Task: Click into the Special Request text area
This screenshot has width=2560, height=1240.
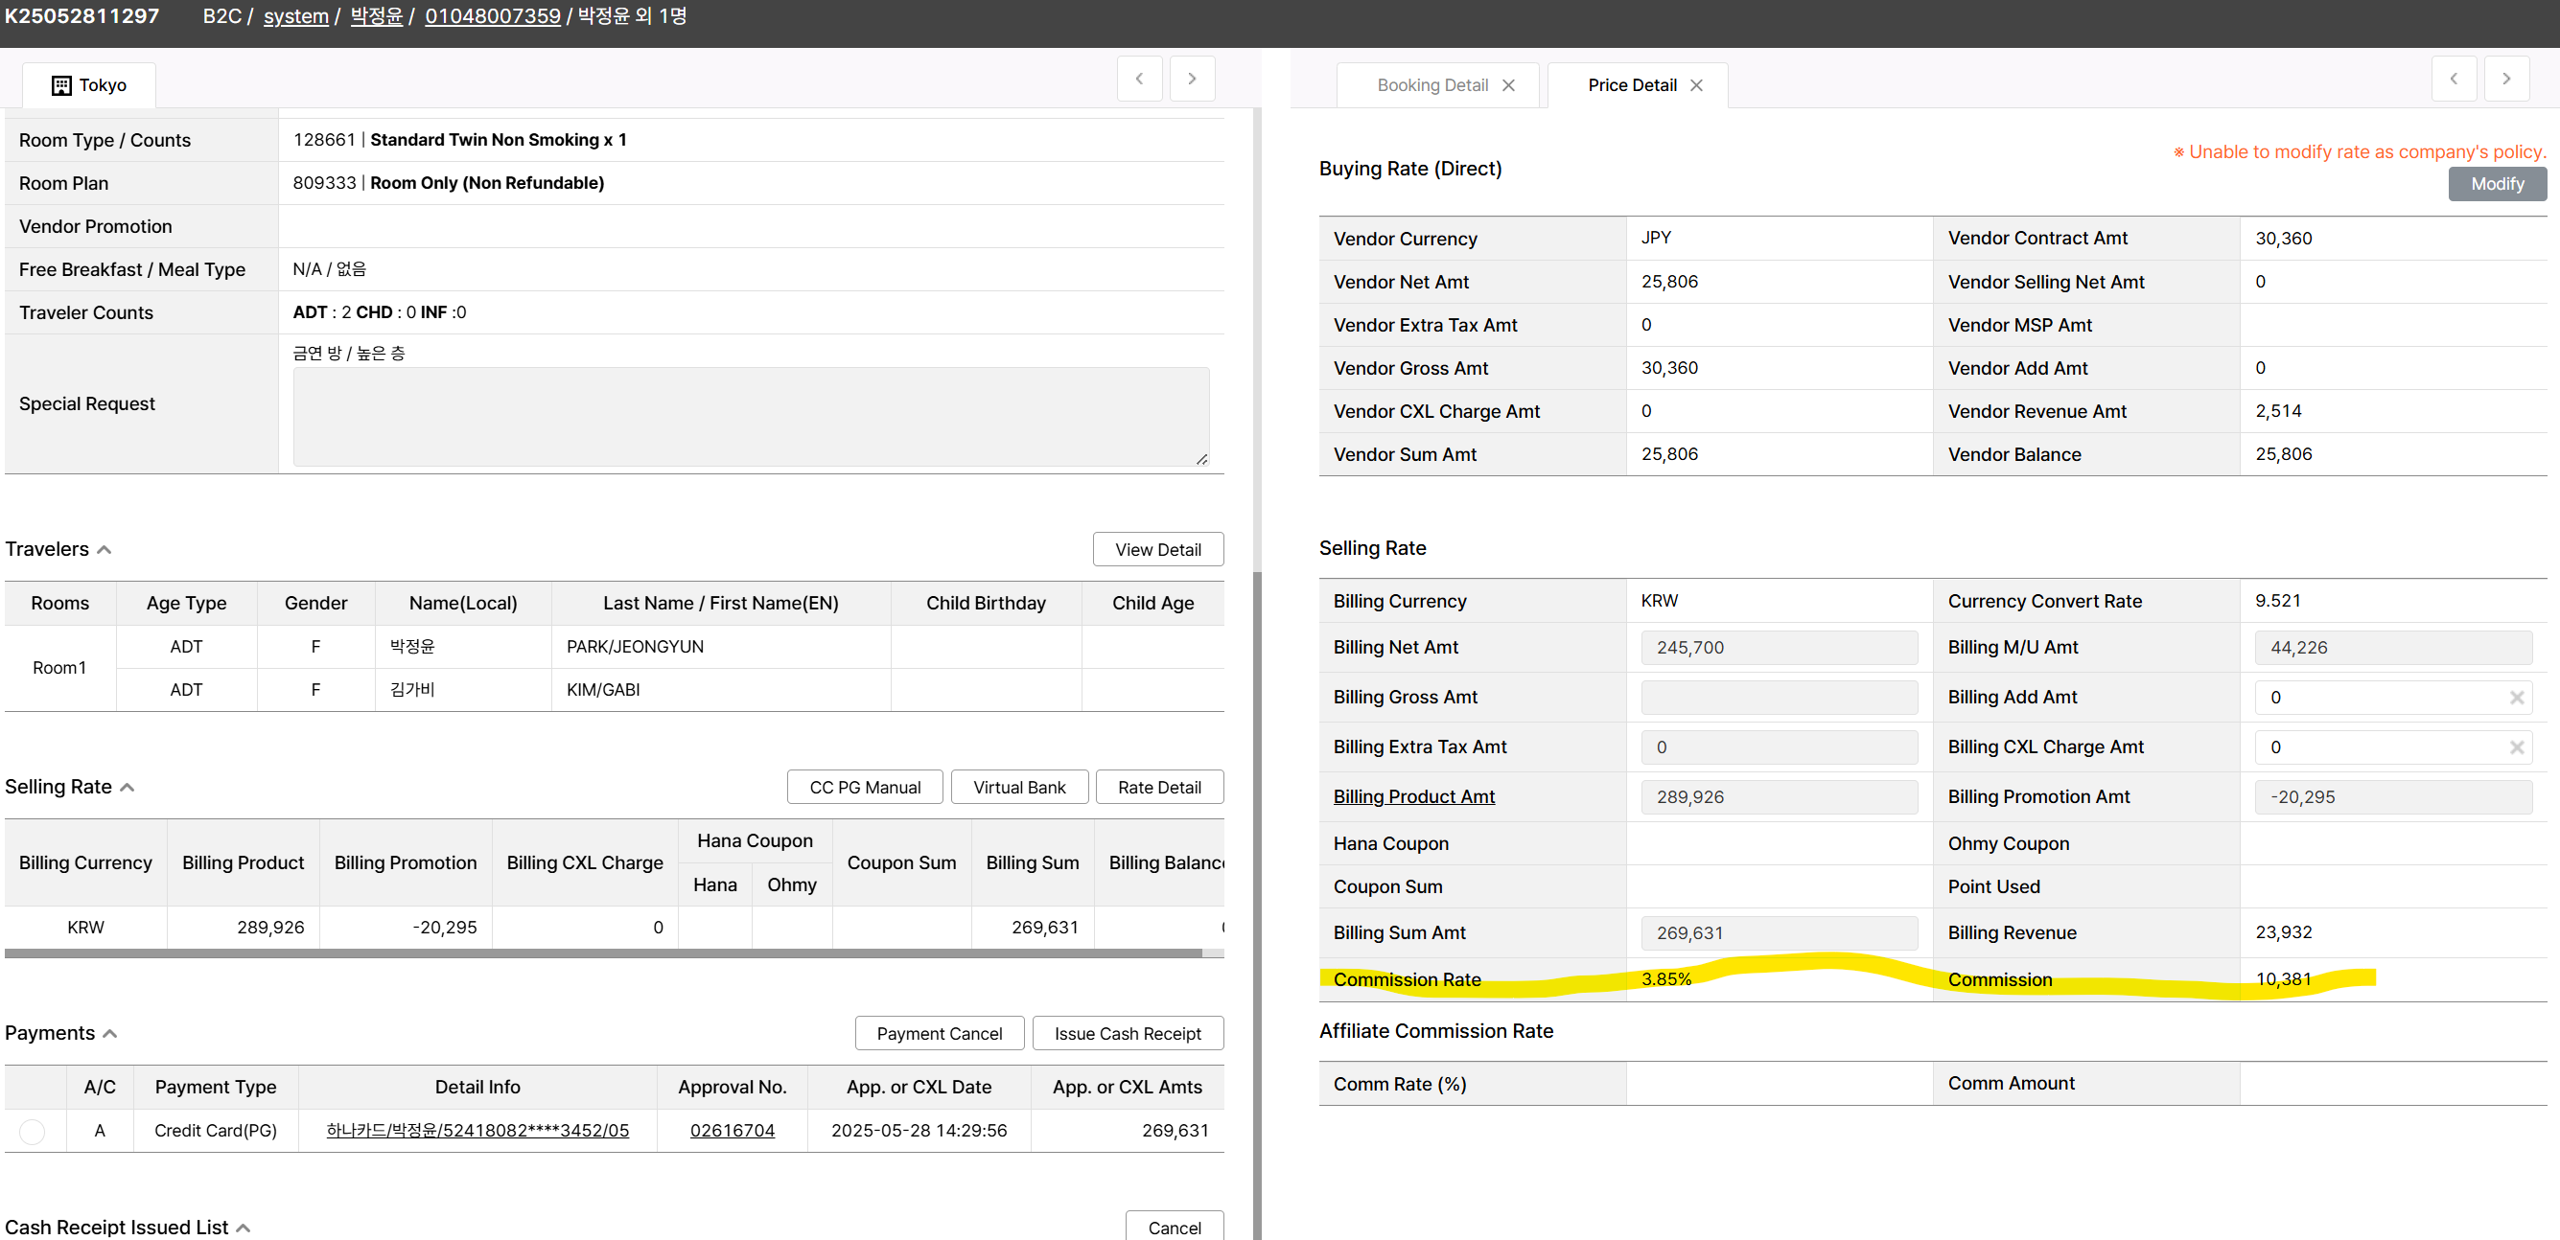Action: (x=751, y=417)
